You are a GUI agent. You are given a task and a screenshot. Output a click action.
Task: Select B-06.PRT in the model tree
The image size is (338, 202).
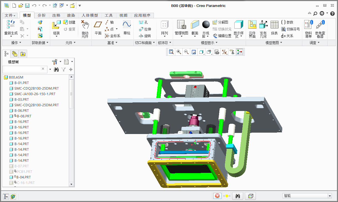click(x=22, y=111)
